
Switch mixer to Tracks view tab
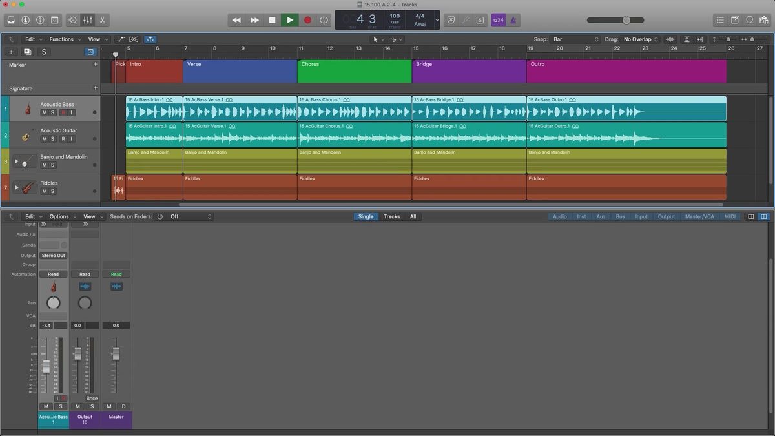pos(391,216)
